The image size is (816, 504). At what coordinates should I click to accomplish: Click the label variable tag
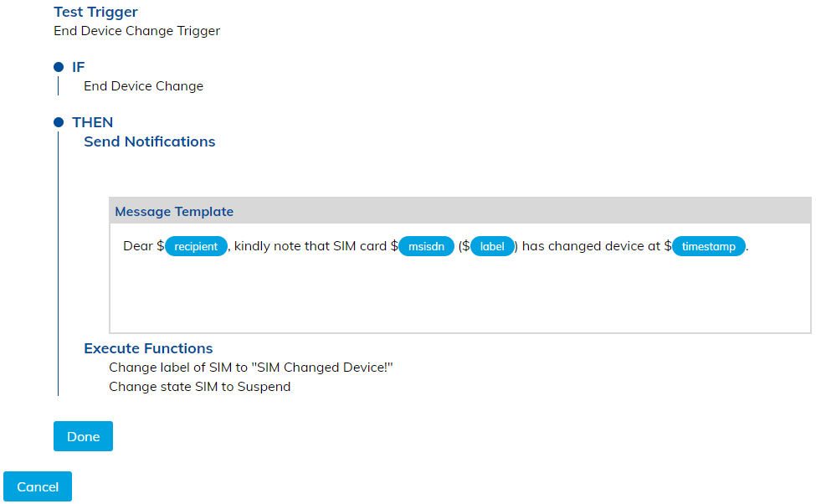(x=492, y=246)
